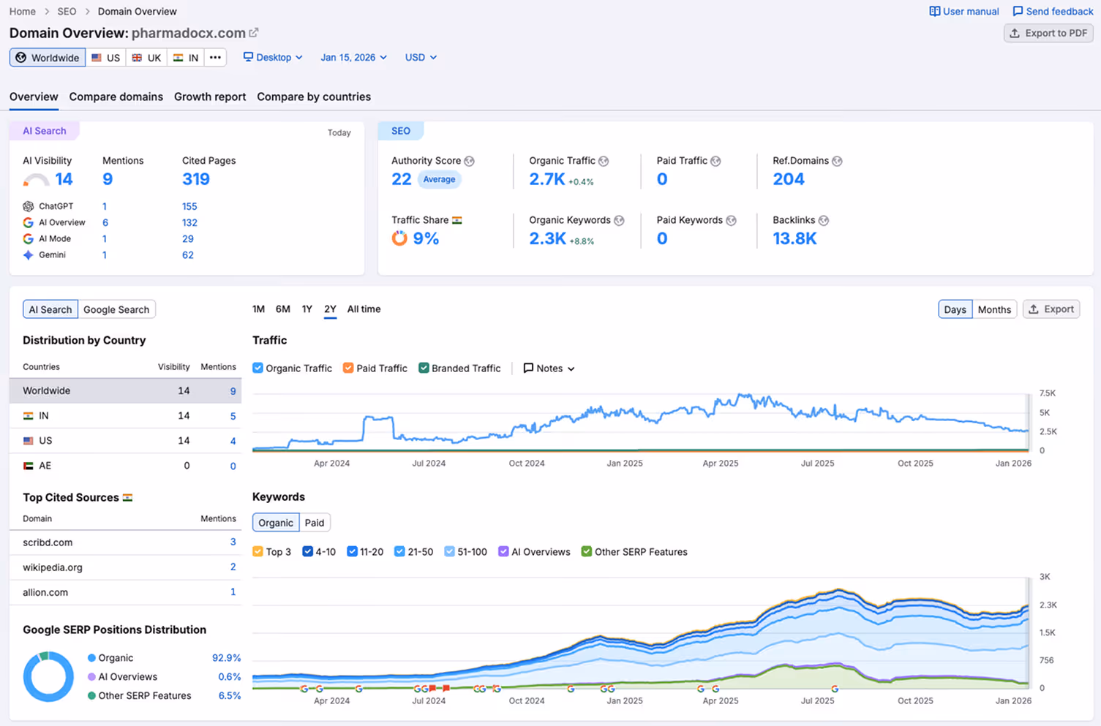Select the UK flag database
The height and width of the screenshot is (726, 1101).
point(146,58)
